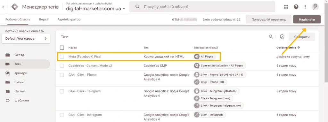Click mouse icon on Click - Telegram (@tzabula)
This screenshot has width=328, height=122.
pyautogui.click(x=197, y=91)
